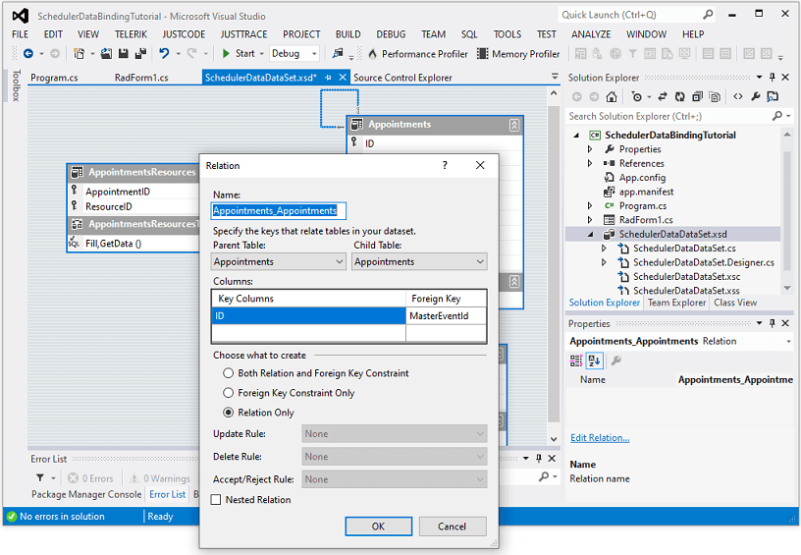Viewport: 801px width, 555px height.
Task: Click the Edit Relation... link
Action: coord(600,438)
